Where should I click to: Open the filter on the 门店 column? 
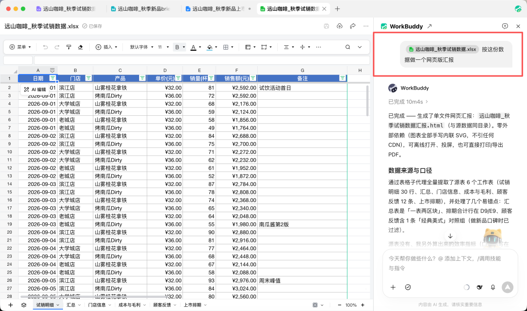point(88,78)
